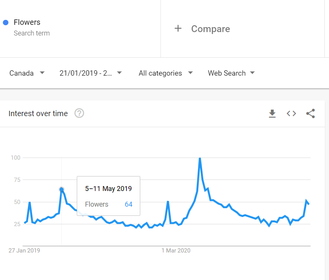The height and width of the screenshot is (280, 329).
Task: Click the Compare button
Action: tap(210, 29)
